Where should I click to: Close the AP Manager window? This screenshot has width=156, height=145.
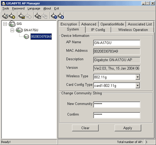point(152,3)
